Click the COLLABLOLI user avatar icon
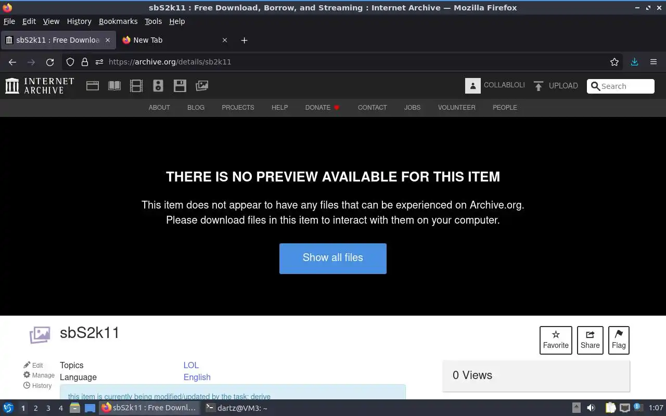 472,86
